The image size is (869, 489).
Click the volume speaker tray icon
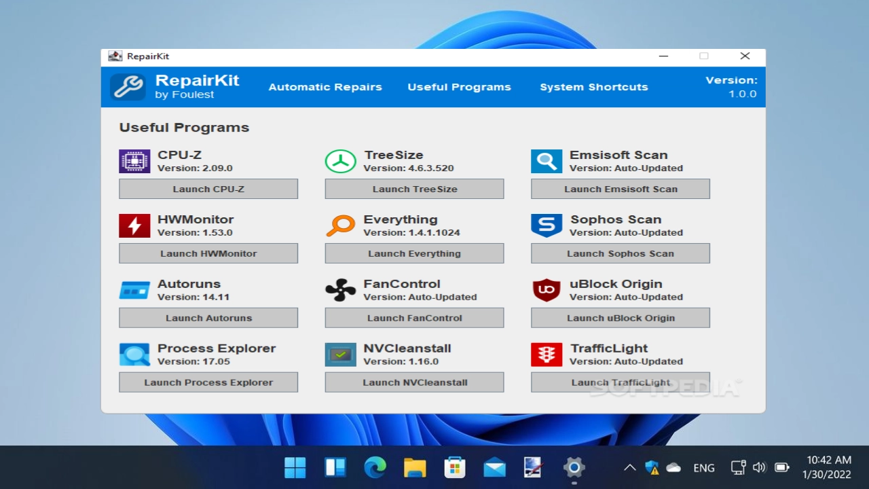coord(760,467)
